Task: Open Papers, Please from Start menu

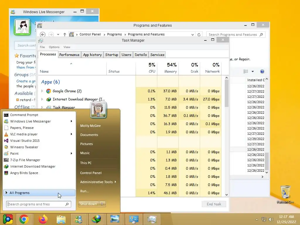Action: pos(22,128)
